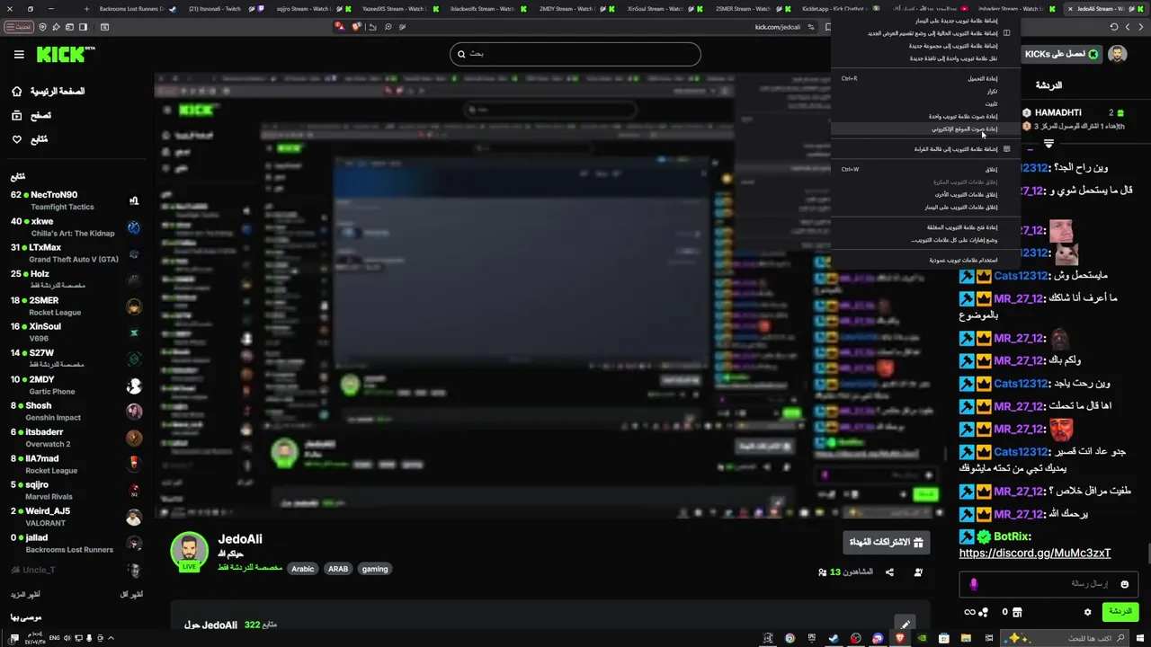Send message with the green chat button
Screen dimensions: 1151x647
[1120, 612]
